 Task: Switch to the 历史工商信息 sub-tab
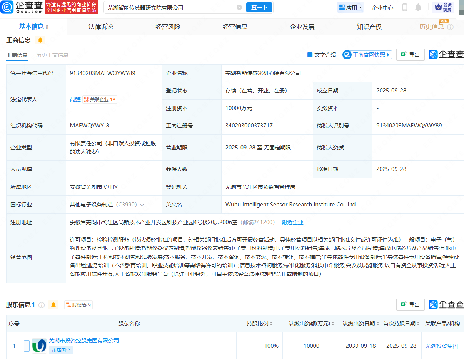(52, 55)
